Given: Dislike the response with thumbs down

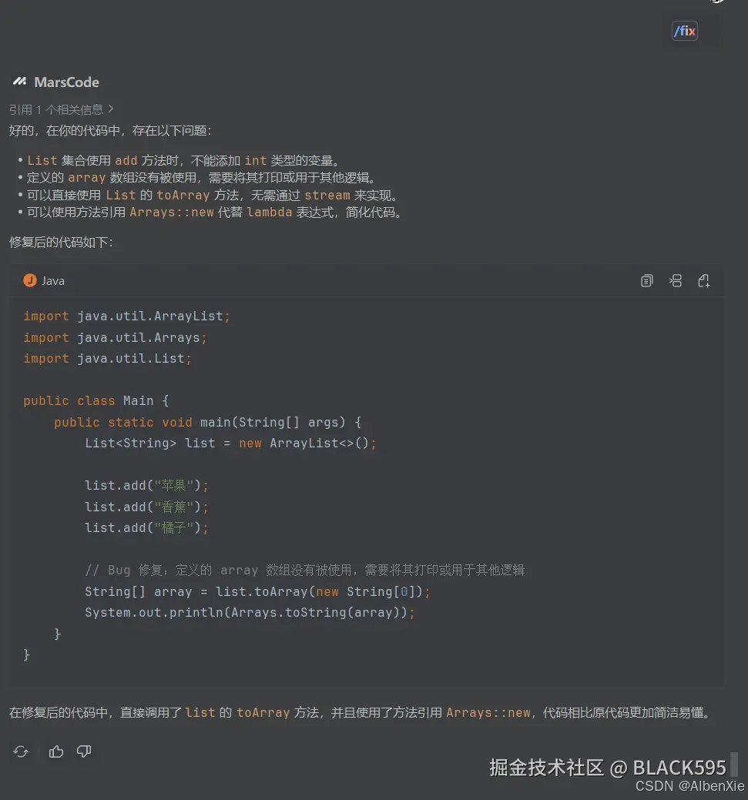Looking at the screenshot, I should (84, 751).
